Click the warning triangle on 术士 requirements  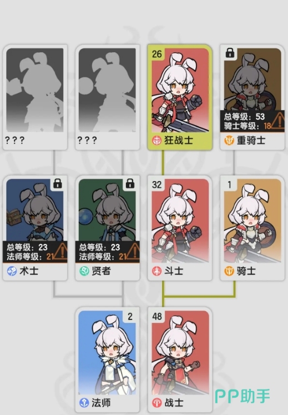[61, 252]
